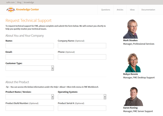Click Mark Stoakes' photo
This screenshot has width=163, height=116.
pos(131,29)
